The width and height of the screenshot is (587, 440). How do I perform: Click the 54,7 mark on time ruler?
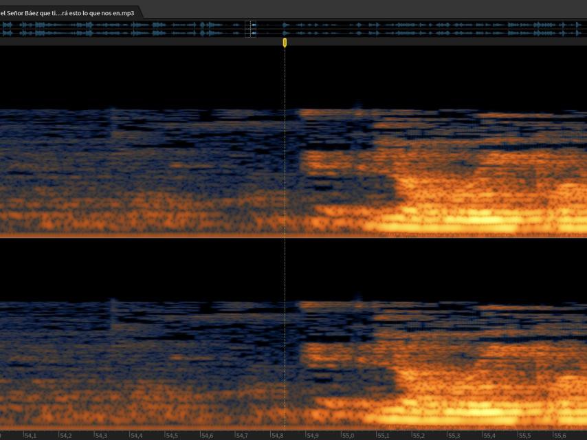coord(241,435)
